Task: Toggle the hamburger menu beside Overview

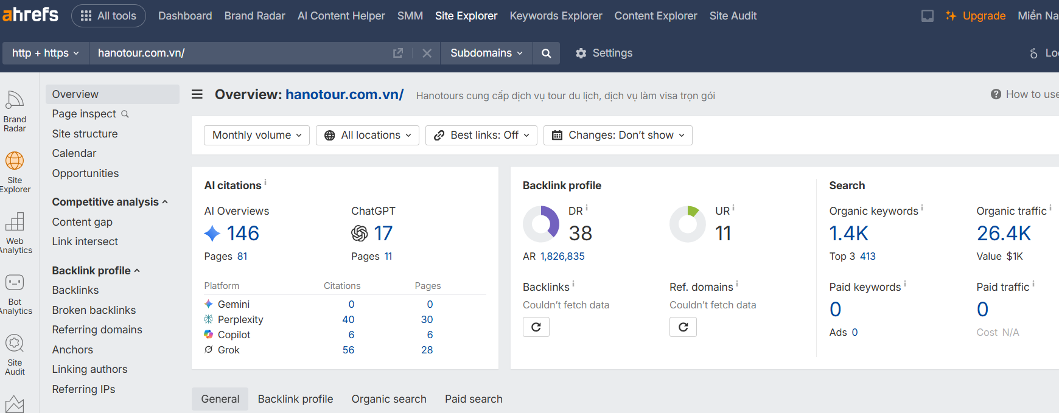Action: [x=197, y=94]
